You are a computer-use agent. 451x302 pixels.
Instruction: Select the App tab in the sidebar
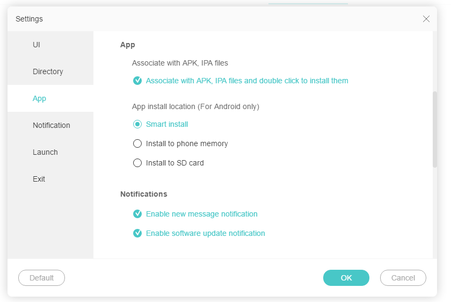pos(39,98)
